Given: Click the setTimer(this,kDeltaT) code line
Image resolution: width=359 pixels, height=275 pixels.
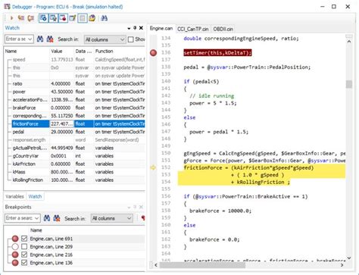Looking at the screenshot, I should [x=217, y=53].
